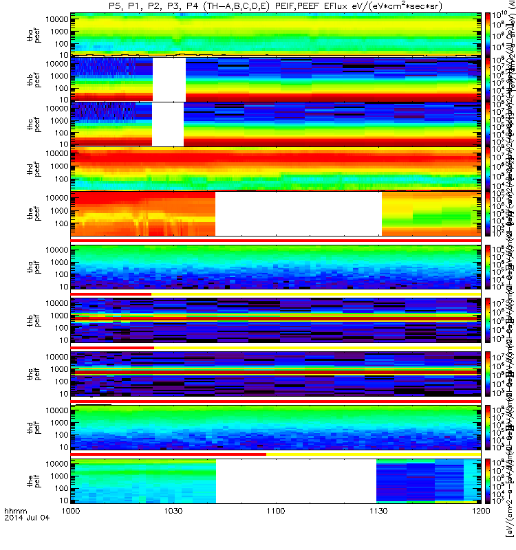The image size is (516, 550).
Task: Click the white data gap in the peif
Action: (x=296, y=481)
